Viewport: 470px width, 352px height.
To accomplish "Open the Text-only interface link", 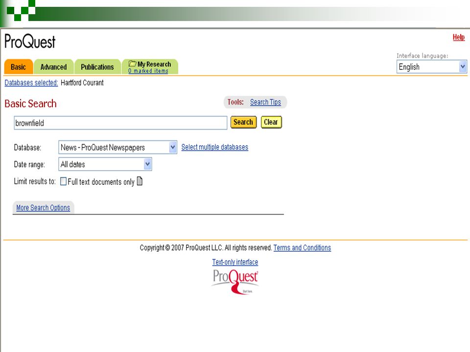I will coord(235,262).
